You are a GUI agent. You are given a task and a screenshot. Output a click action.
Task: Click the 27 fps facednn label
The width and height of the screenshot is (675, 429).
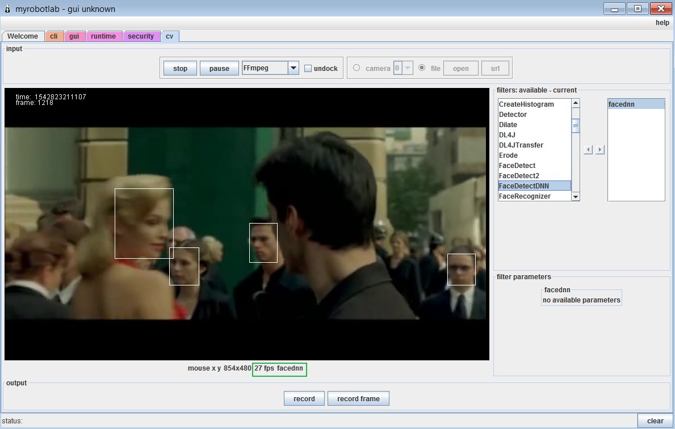point(279,368)
